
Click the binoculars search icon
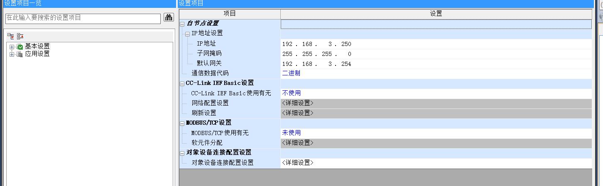169,17
